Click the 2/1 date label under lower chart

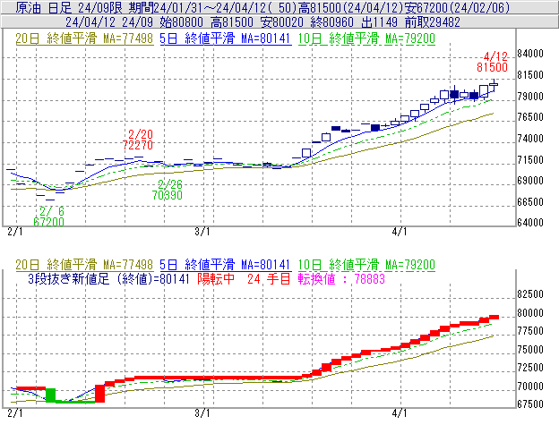15,413
